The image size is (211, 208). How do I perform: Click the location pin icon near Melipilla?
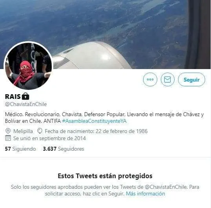pyautogui.click(x=8, y=131)
